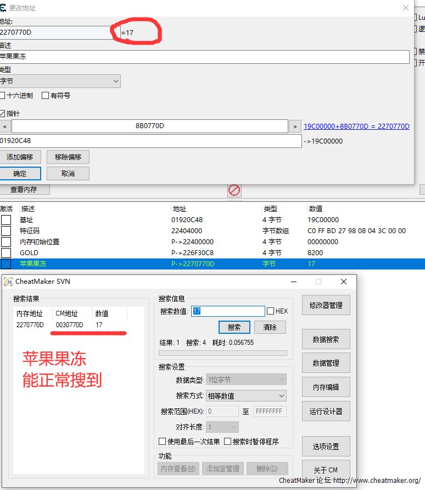Click the red no-entry stop icon

[x=234, y=190]
